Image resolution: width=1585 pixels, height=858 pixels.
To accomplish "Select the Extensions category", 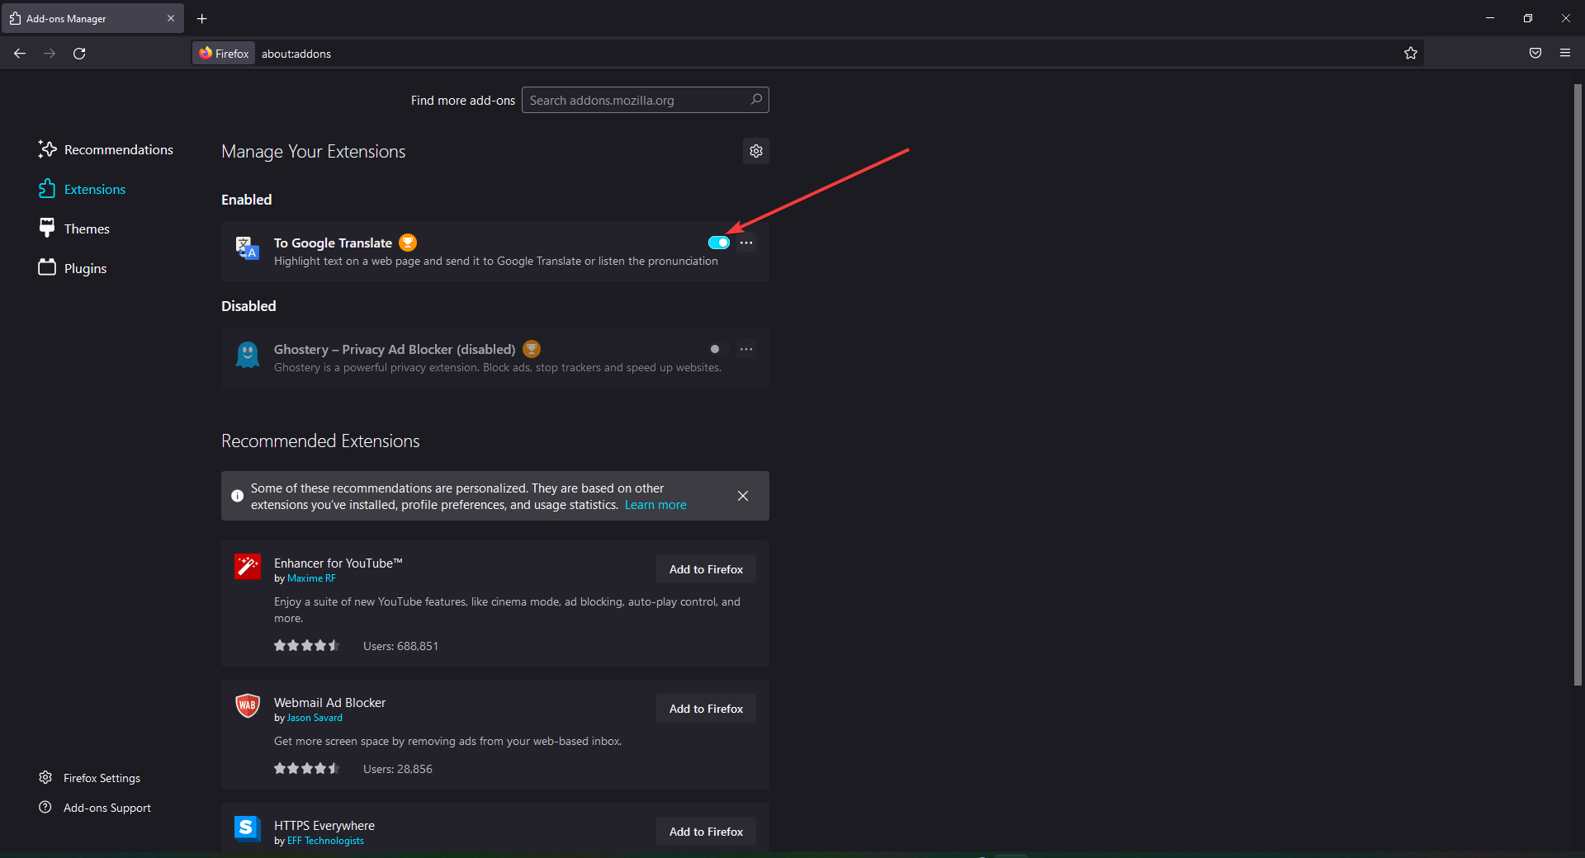I will click(82, 189).
